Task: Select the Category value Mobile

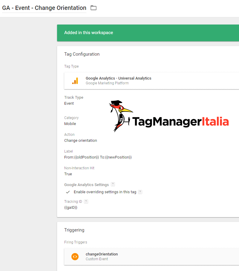Action: pyautogui.click(x=70, y=124)
